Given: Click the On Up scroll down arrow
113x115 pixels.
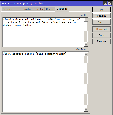Looking at the screenshot, I should [x=86, y=45].
